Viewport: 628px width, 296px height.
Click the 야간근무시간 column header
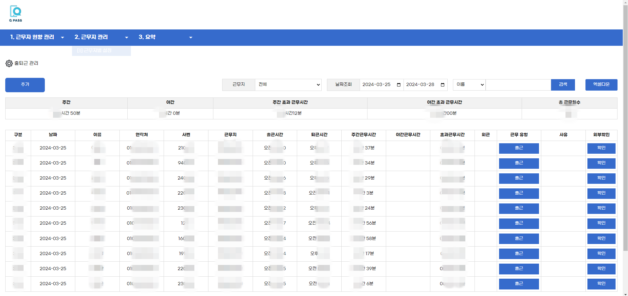pos(408,135)
